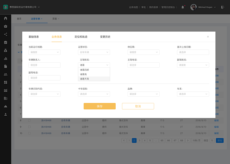Open the single person sidebar icon

6,114
